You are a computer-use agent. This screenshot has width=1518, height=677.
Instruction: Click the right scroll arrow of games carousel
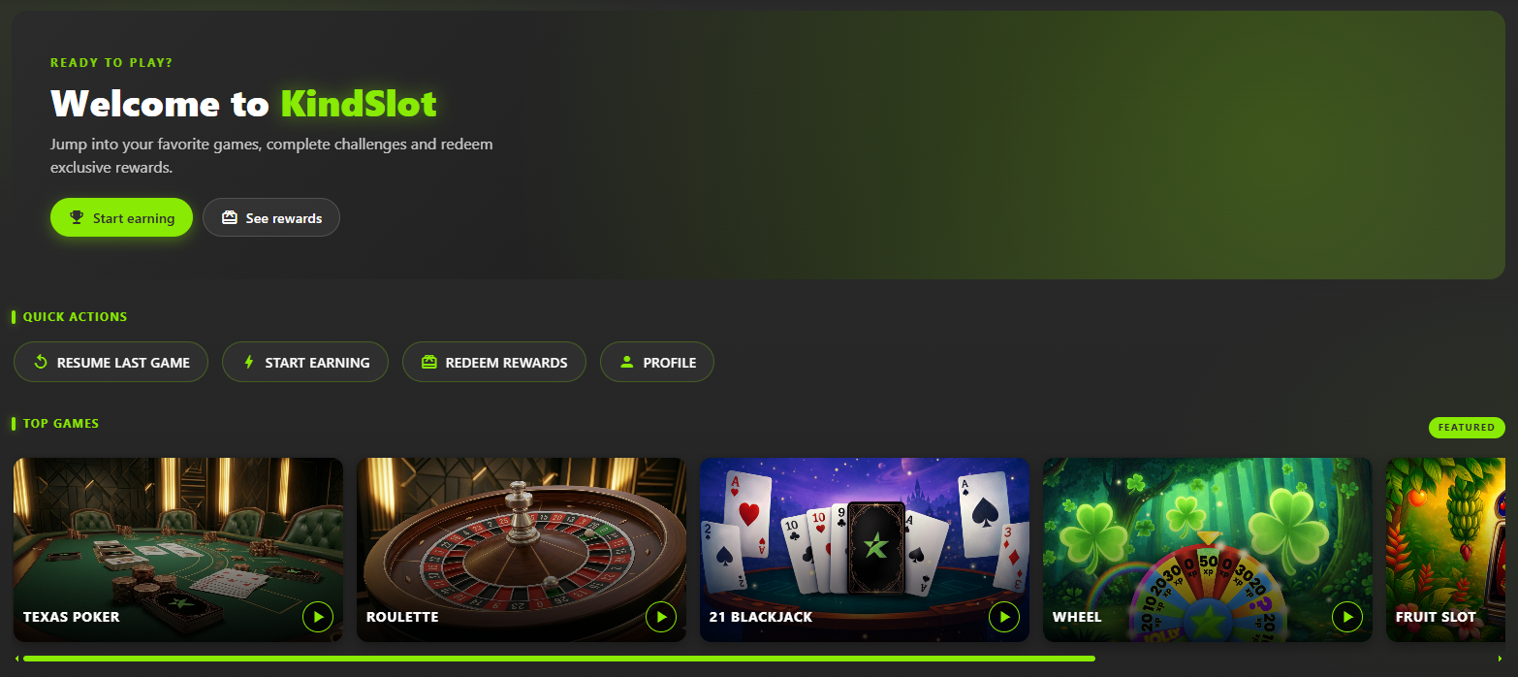pos(1501,659)
